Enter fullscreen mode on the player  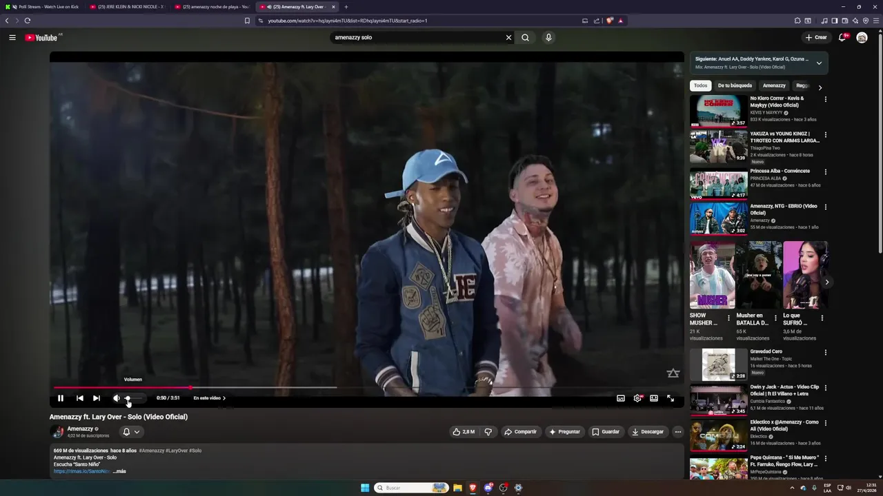[x=671, y=398]
